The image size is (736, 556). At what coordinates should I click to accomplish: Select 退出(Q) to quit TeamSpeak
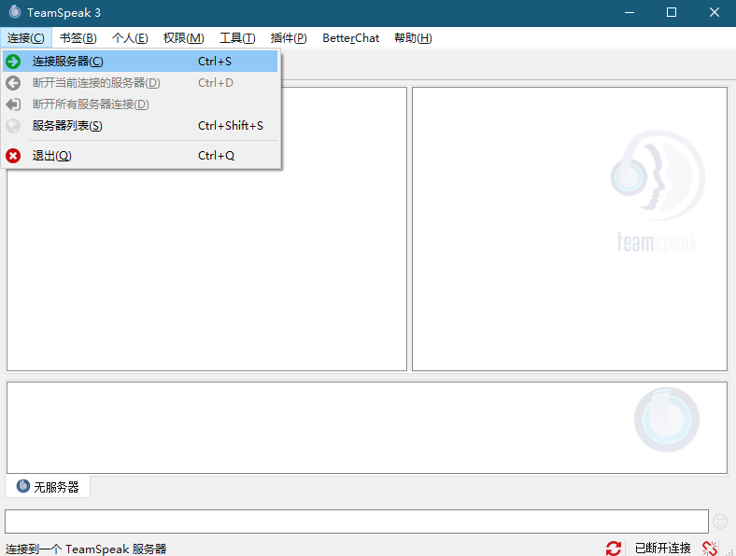(x=140, y=156)
